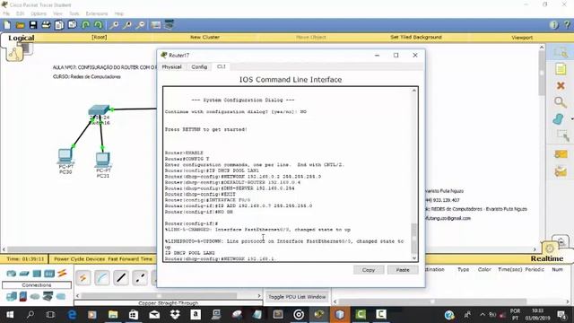
Task: Open the View menu
Action: click(57, 13)
